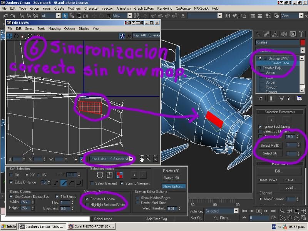Viewport: 308px width, 231px height.
Task: Open the Curve Editor toolbar icon
Action: tap(253, 16)
